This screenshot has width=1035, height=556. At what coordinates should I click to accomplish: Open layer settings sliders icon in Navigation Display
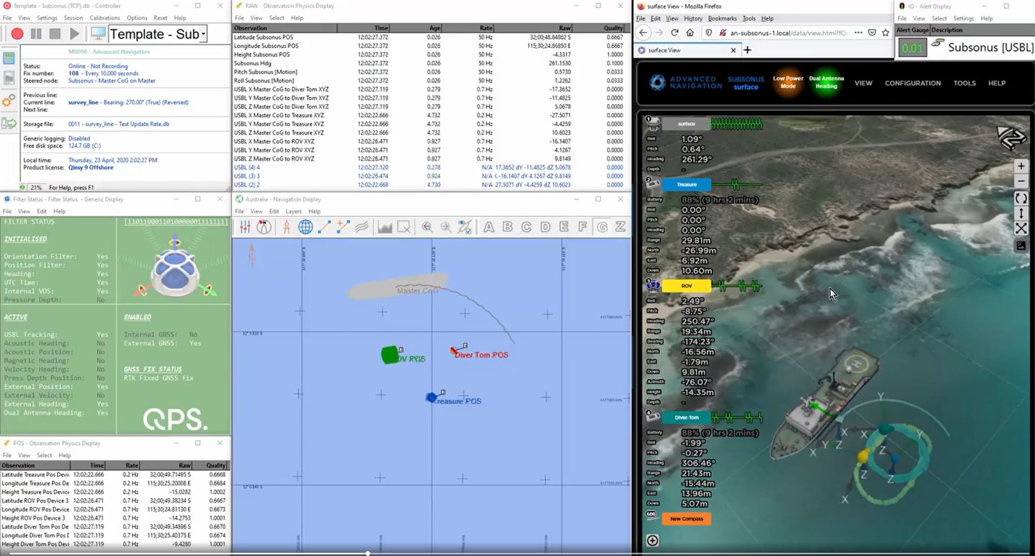pyautogui.click(x=245, y=227)
